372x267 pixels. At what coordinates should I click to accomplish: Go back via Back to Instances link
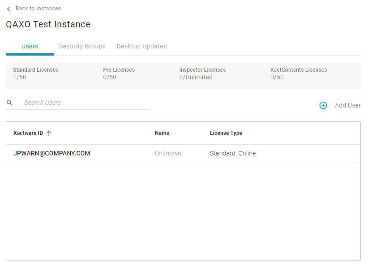(x=38, y=9)
